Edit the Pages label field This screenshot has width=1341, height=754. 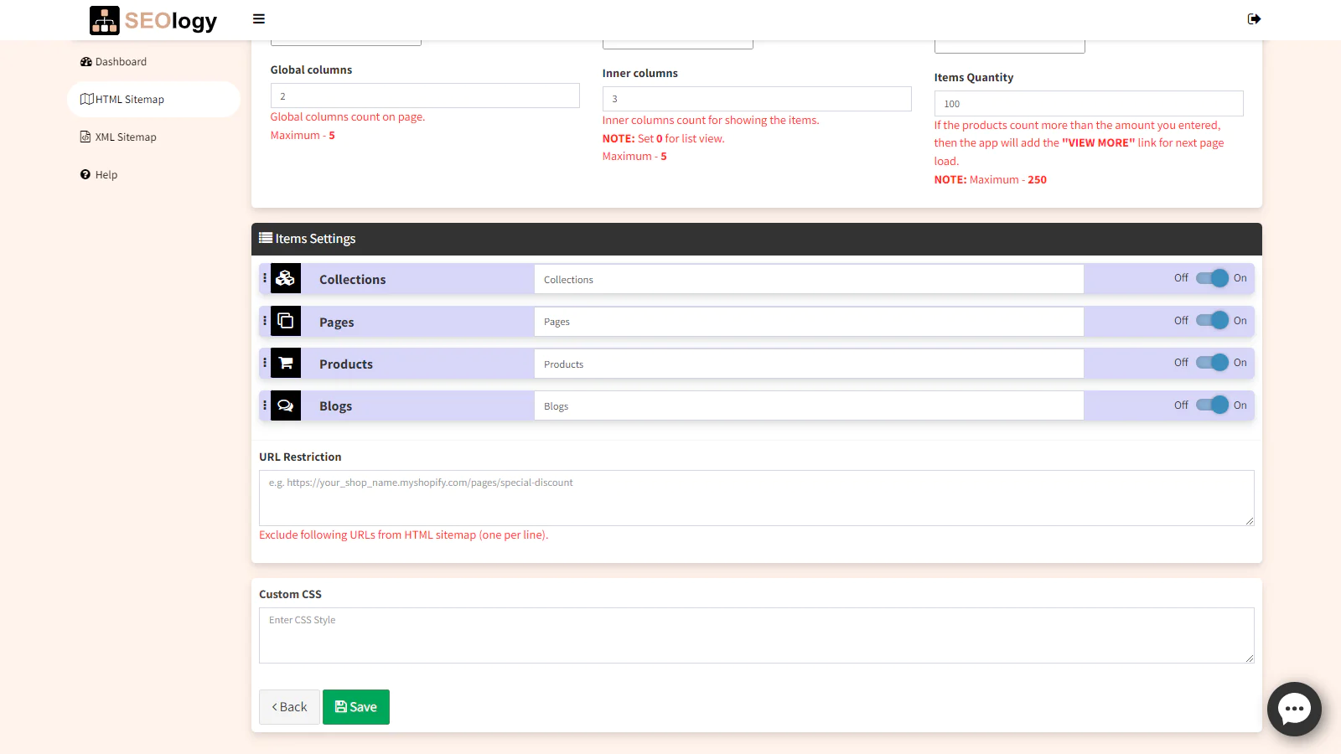point(809,322)
